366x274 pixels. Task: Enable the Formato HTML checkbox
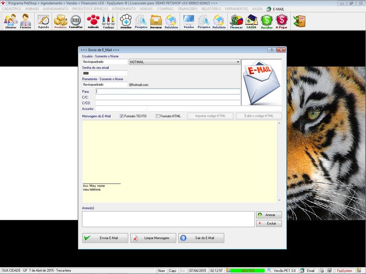[157, 116]
